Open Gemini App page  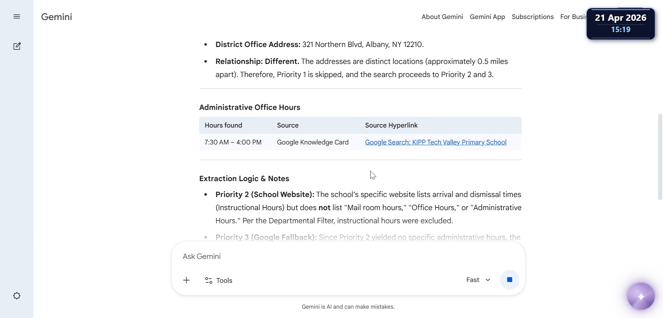[487, 17]
